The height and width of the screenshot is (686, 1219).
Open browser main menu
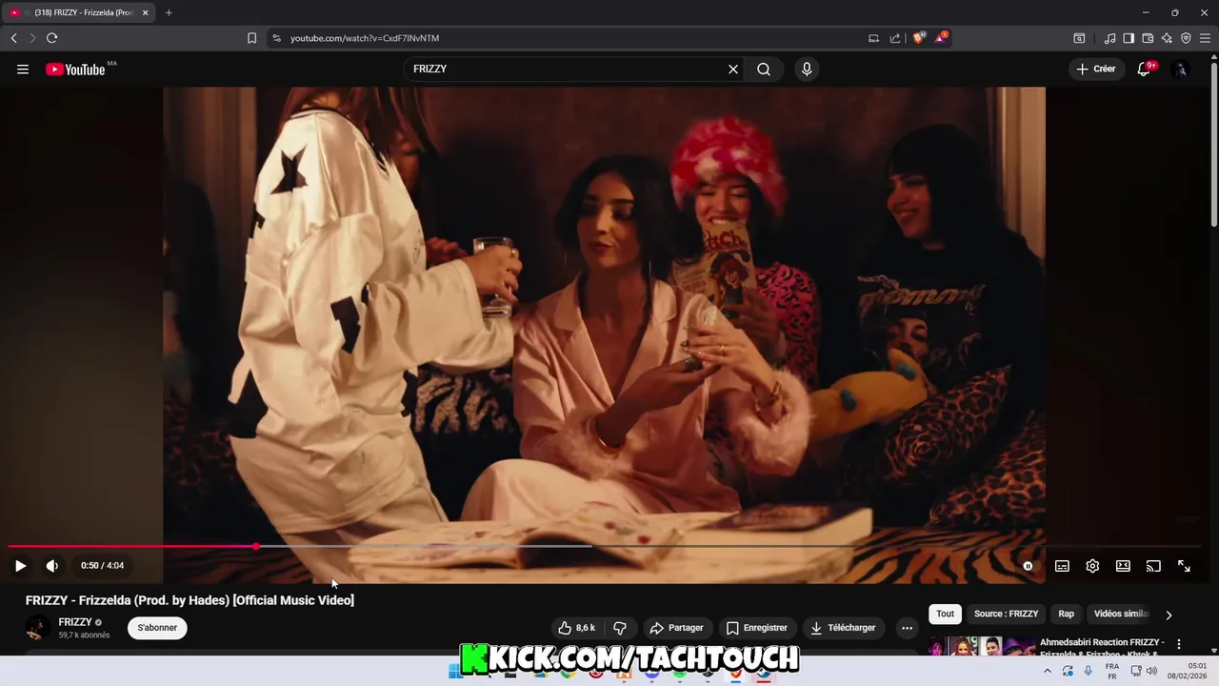(1205, 38)
